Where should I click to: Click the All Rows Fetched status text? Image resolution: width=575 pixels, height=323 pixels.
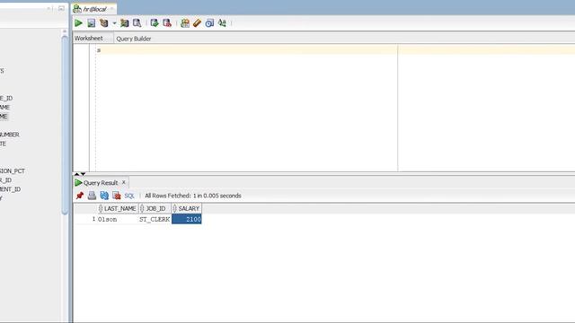(x=193, y=196)
